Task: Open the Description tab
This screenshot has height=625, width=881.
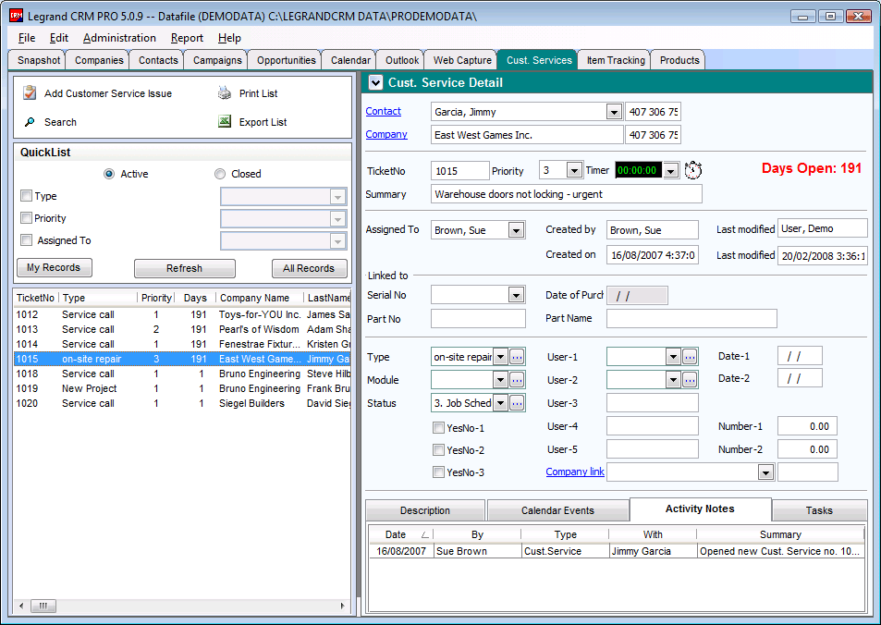Action: point(424,510)
